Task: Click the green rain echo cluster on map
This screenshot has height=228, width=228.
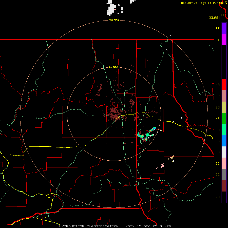Action: pyautogui.click(x=146, y=135)
